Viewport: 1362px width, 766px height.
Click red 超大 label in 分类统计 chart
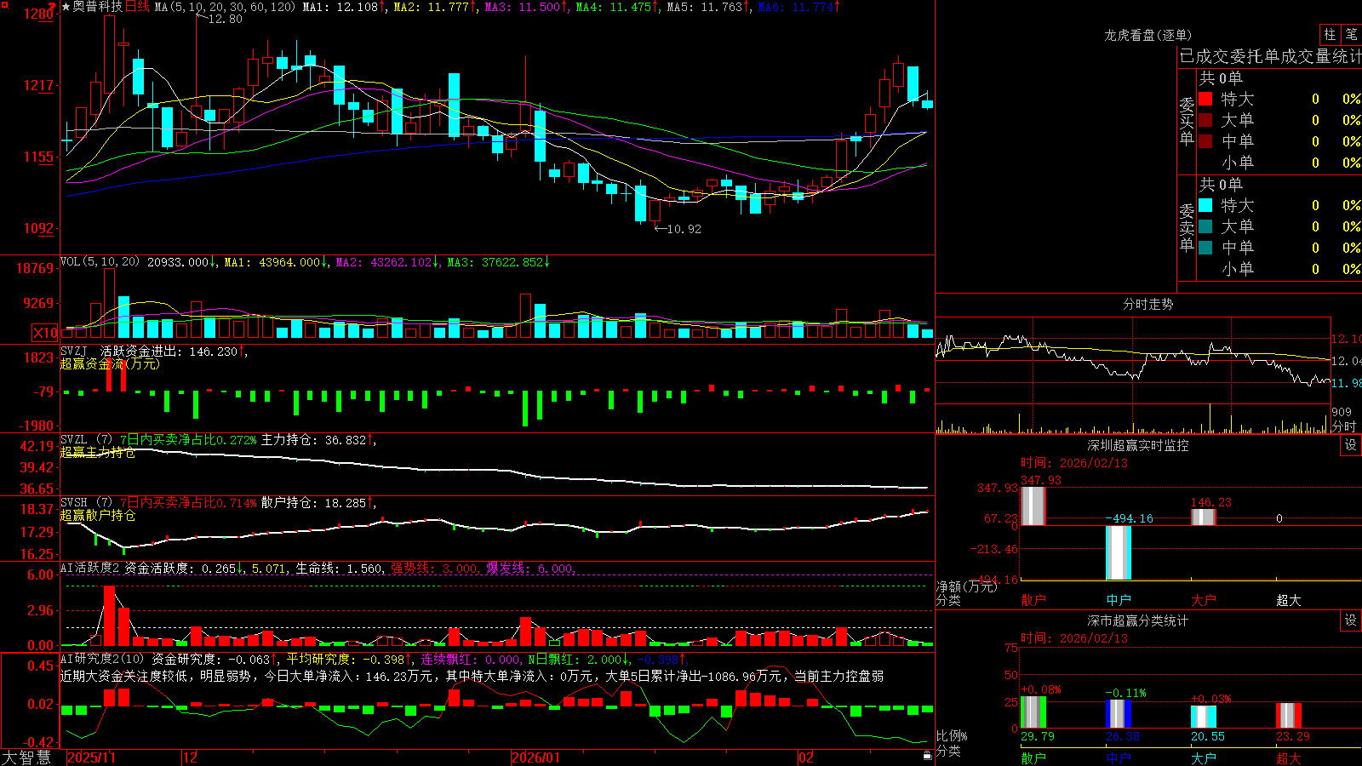(1289, 757)
